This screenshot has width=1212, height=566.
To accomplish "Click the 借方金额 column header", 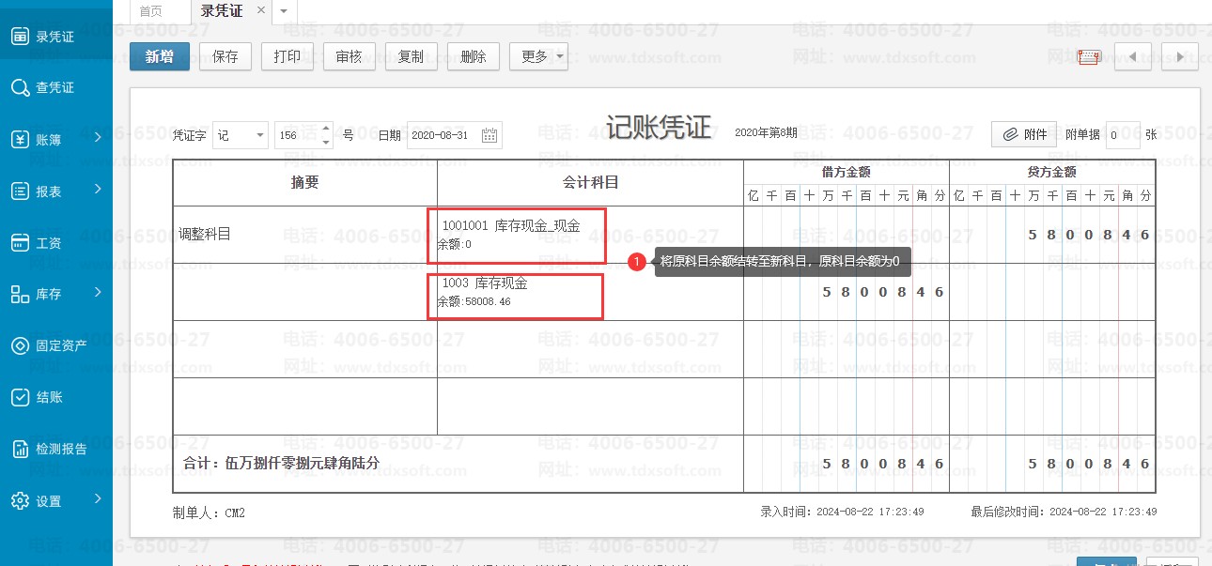I will tap(847, 172).
